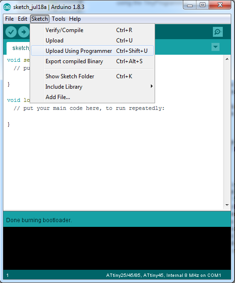This screenshot has width=235, height=283.
Task: Choose Show Sketch Folder
Action: coord(92,76)
